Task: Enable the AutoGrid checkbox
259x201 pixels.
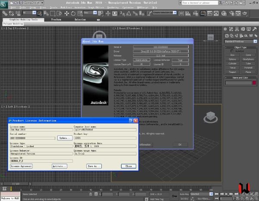Action: tap(232, 51)
